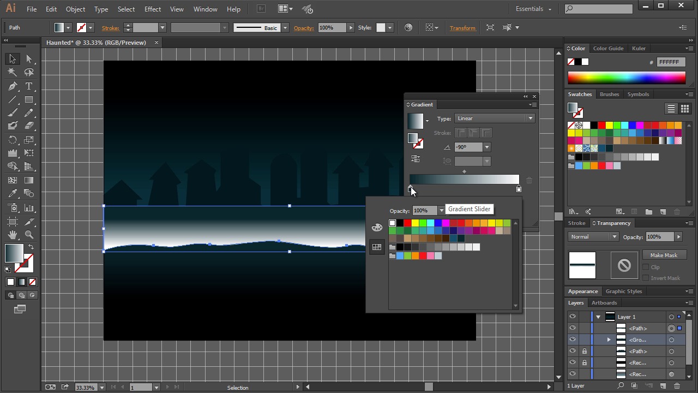The width and height of the screenshot is (698, 393).
Task: Switch to the Brushes tab
Action: pos(609,94)
